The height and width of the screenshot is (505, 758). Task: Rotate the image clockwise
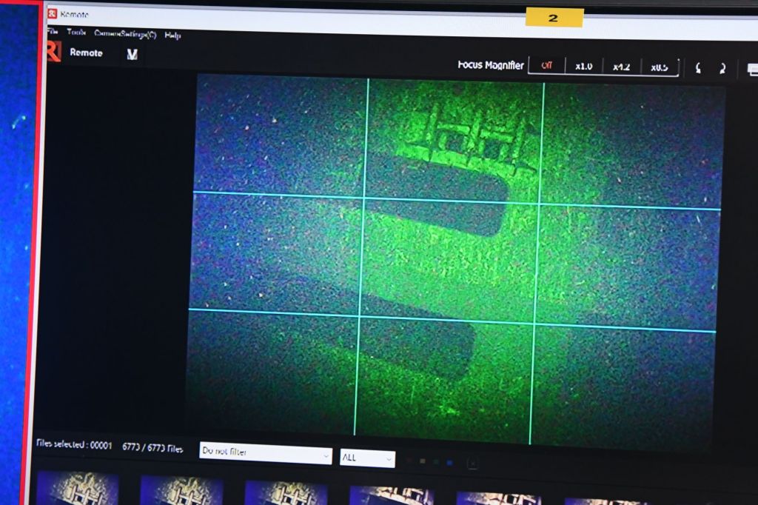pyautogui.click(x=722, y=68)
